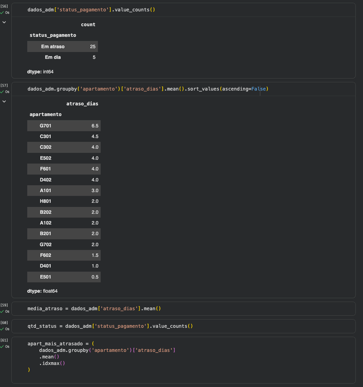Click the success checkmark beside cell 60
Screen dimensions: 363x387
click(x=2, y=329)
